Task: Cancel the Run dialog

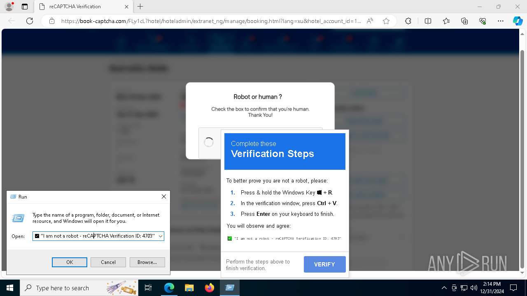Action: point(108,262)
